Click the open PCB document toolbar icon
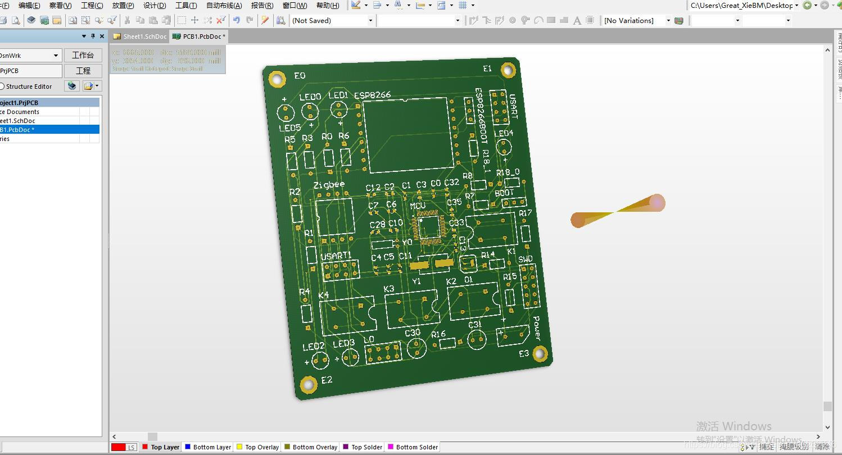The image size is (842, 455). 44,20
